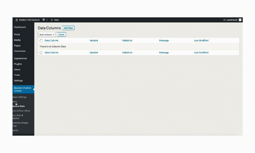
Task: Open Users in sidebar
Action: [x=17, y=69]
